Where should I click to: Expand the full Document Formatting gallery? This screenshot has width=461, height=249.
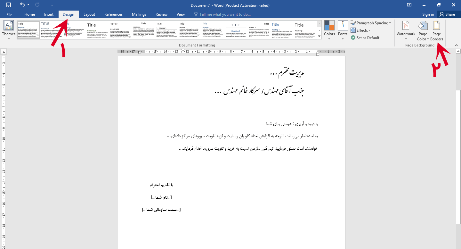pos(319,36)
